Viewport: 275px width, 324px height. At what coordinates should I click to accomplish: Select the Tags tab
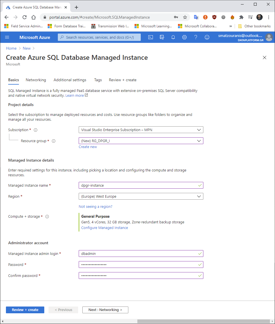coord(98,80)
